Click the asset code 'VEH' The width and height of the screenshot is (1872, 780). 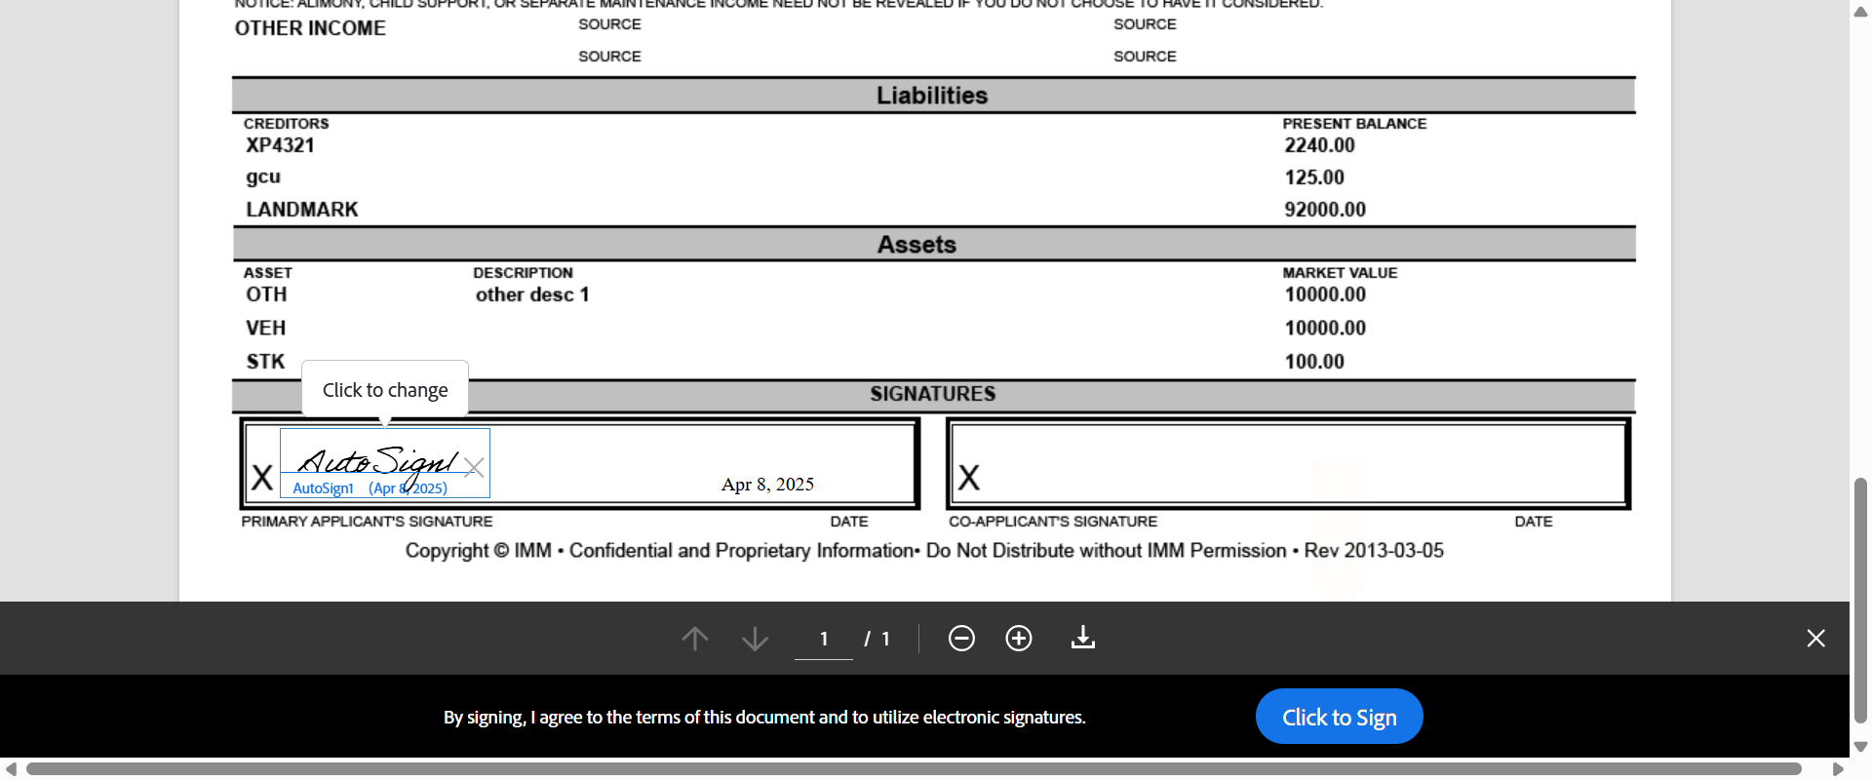pyautogui.click(x=265, y=328)
